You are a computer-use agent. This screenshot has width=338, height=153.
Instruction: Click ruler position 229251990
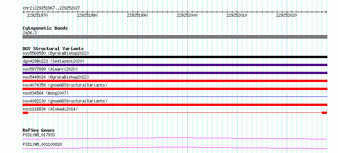tap(137, 15)
